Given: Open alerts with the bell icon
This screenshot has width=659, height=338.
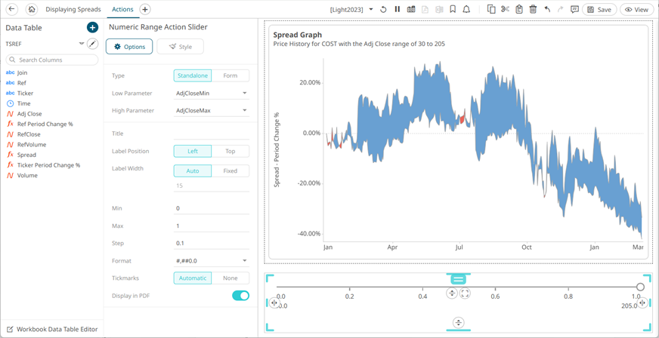Looking at the screenshot, I should point(466,10).
